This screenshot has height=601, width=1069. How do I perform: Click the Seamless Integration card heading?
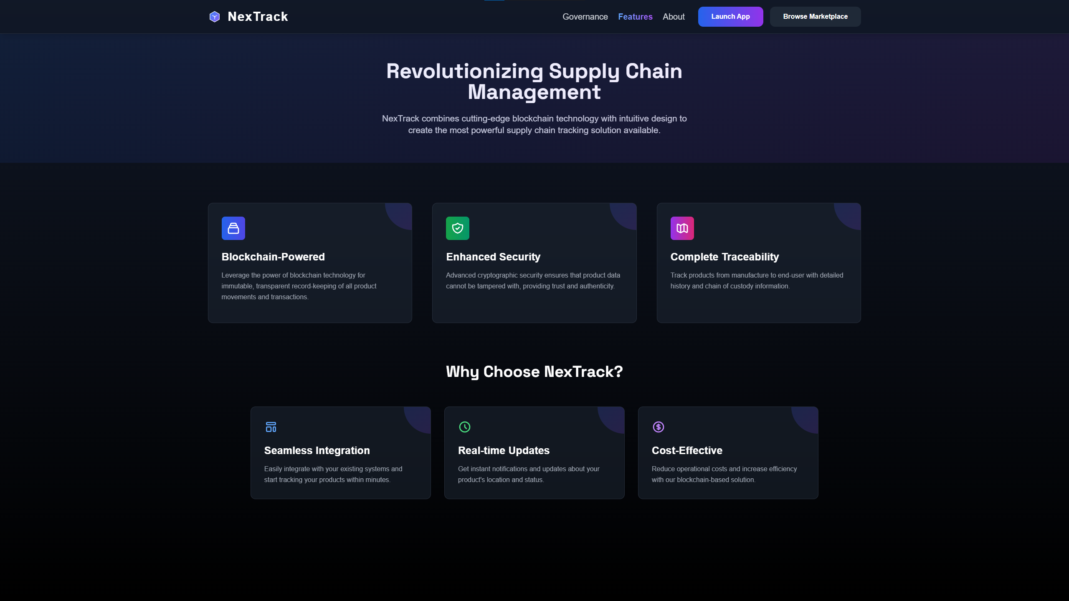pyautogui.click(x=317, y=450)
